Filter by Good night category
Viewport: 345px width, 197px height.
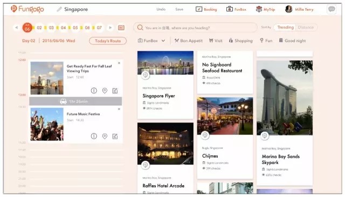pyautogui.click(x=292, y=40)
